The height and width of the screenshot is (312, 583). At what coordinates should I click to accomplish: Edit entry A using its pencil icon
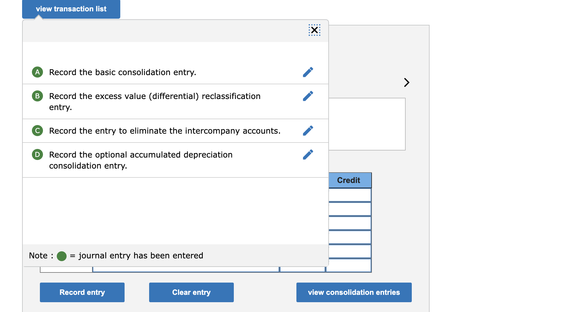point(308,72)
